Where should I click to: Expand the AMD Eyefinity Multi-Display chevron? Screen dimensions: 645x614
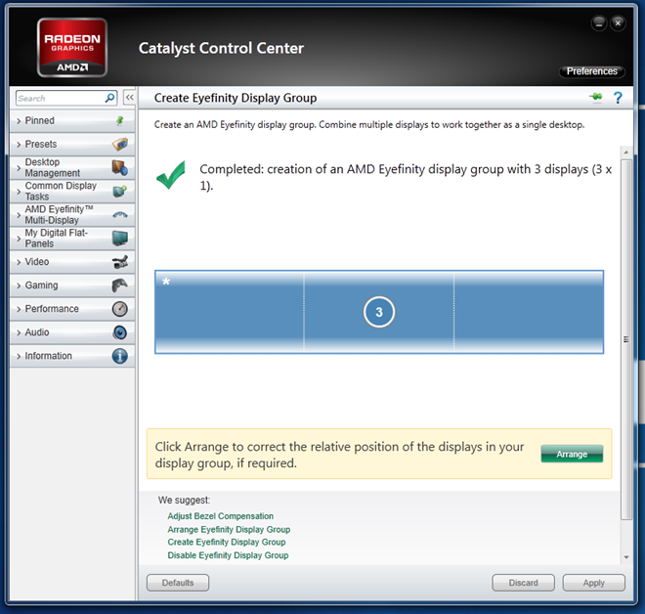pyautogui.click(x=19, y=215)
